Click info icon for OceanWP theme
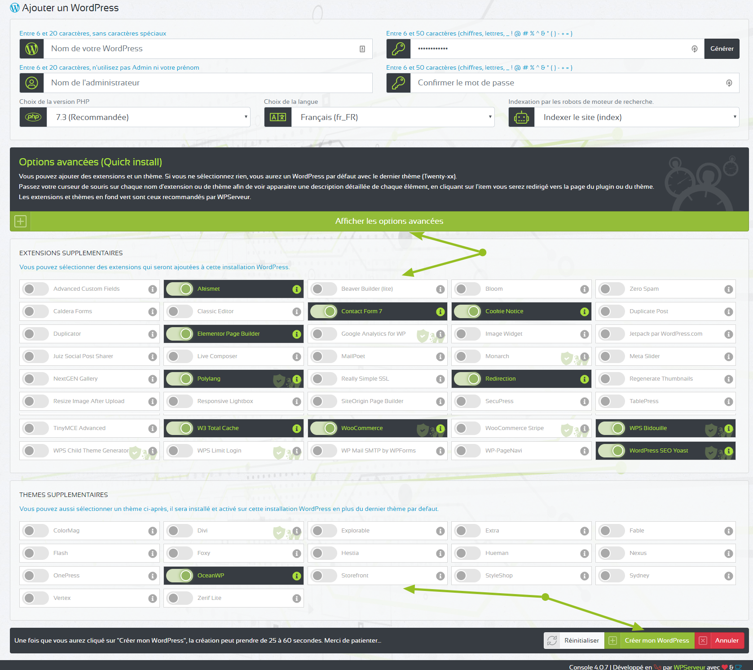 point(296,576)
